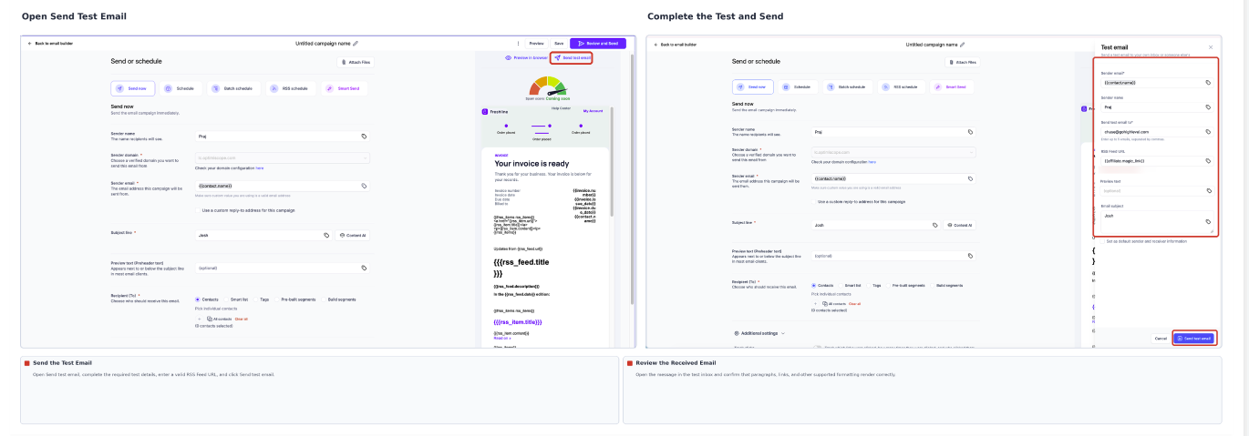Click tag icon in right screenshot Sender name field
Viewport: 1249px width, 436px height.
[971, 132]
